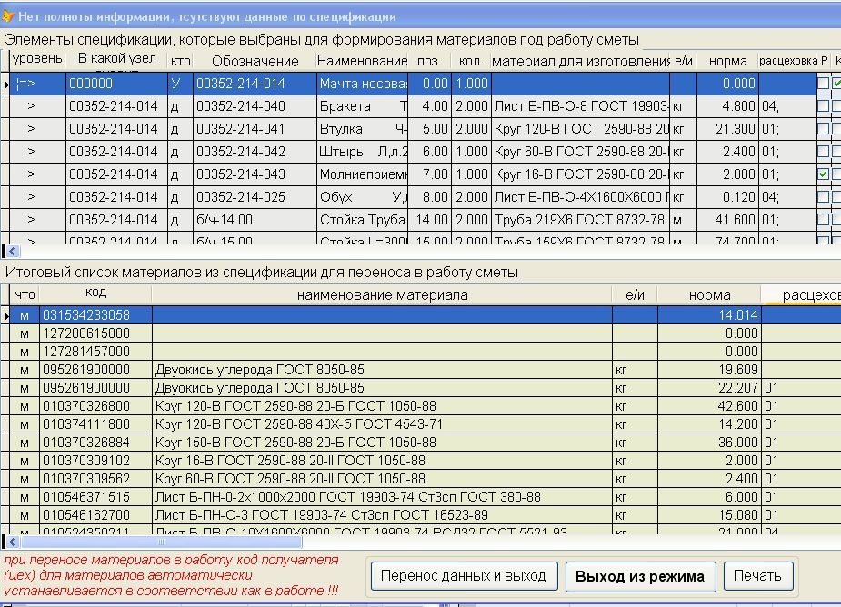Click the app icon in the title bar
Screen dimensions: 841x607
point(7,15)
